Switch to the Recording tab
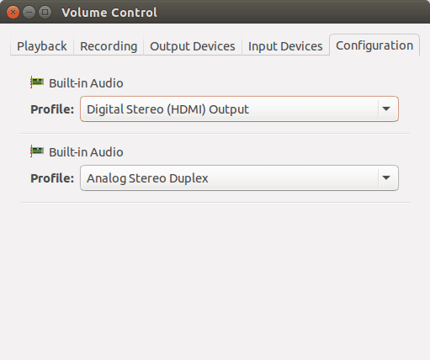Viewport: 430px width, 360px height. 109,46
